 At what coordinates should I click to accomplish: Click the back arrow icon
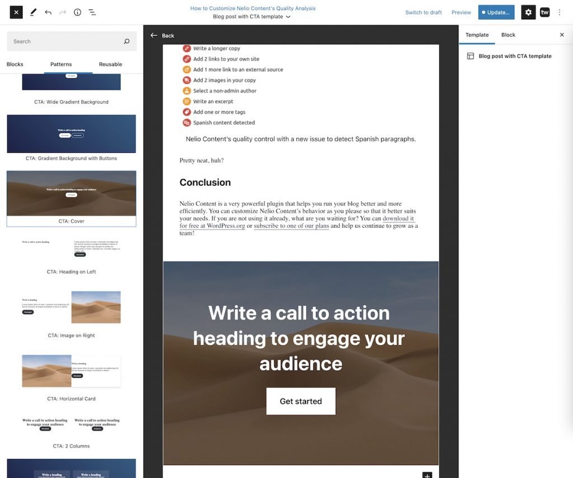click(x=154, y=35)
